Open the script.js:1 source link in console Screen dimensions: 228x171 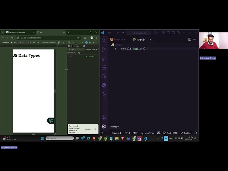click(x=90, y=56)
